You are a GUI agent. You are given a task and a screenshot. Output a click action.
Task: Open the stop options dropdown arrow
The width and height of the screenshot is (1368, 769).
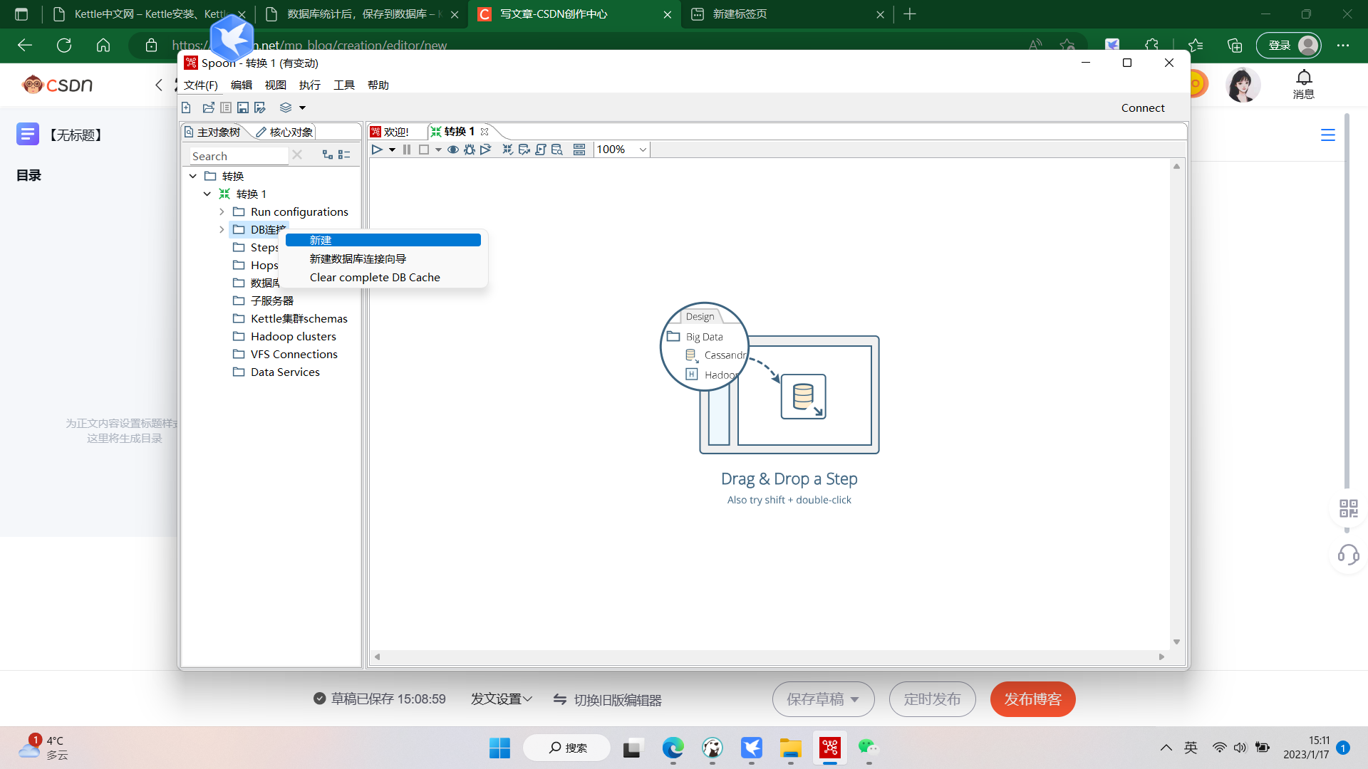[x=438, y=150]
